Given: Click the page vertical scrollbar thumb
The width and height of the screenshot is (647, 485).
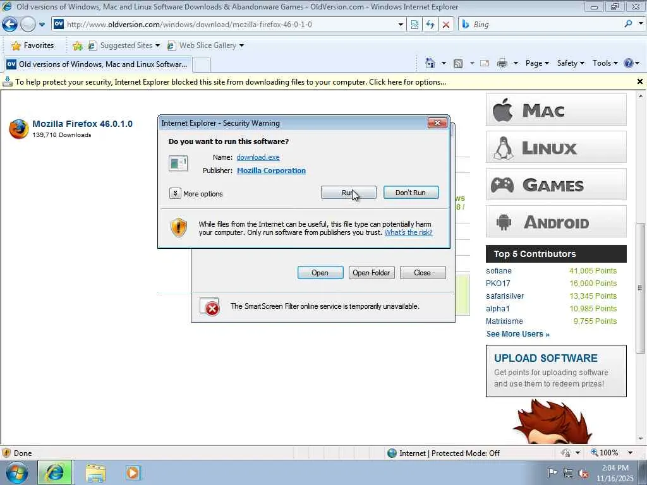Looking at the screenshot, I should pos(640,288).
